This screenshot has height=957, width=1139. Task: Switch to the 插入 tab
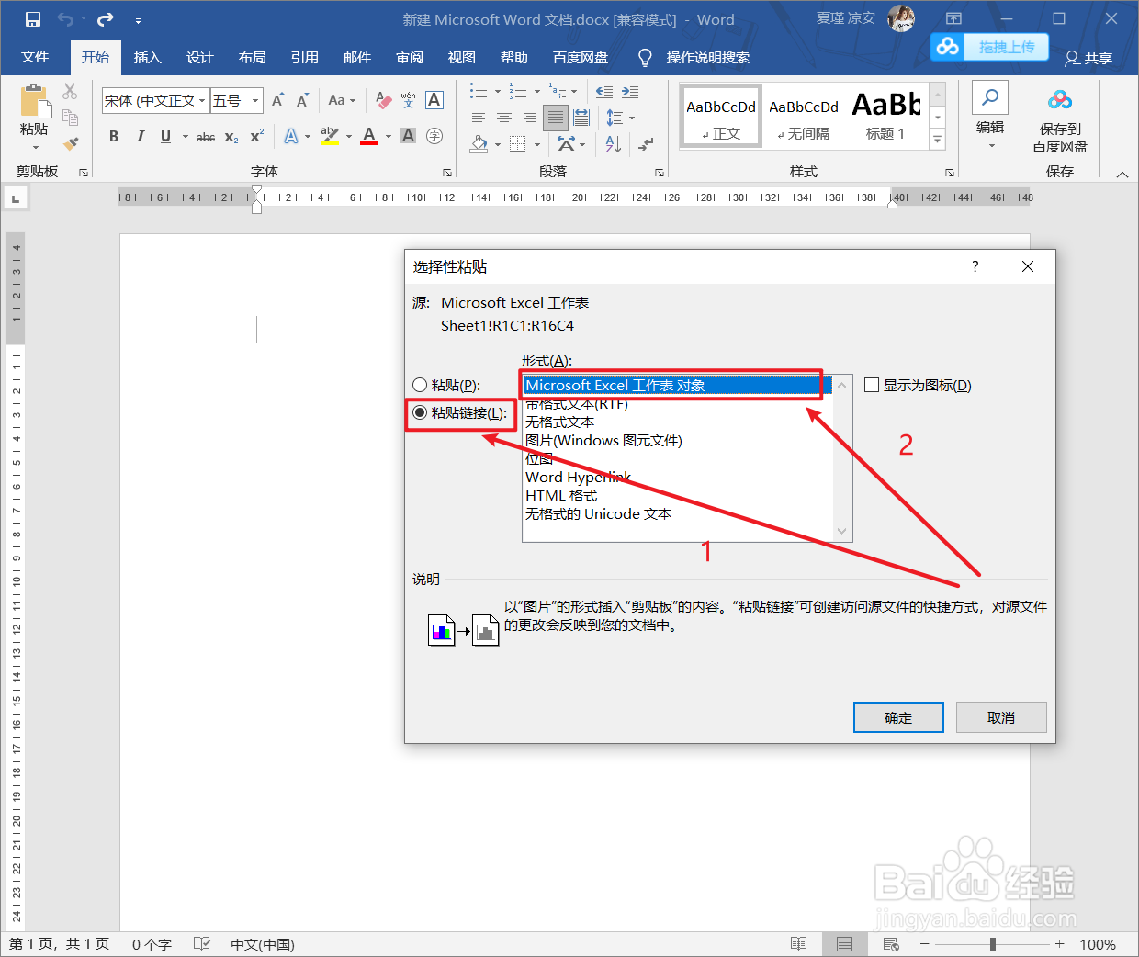tap(147, 57)
